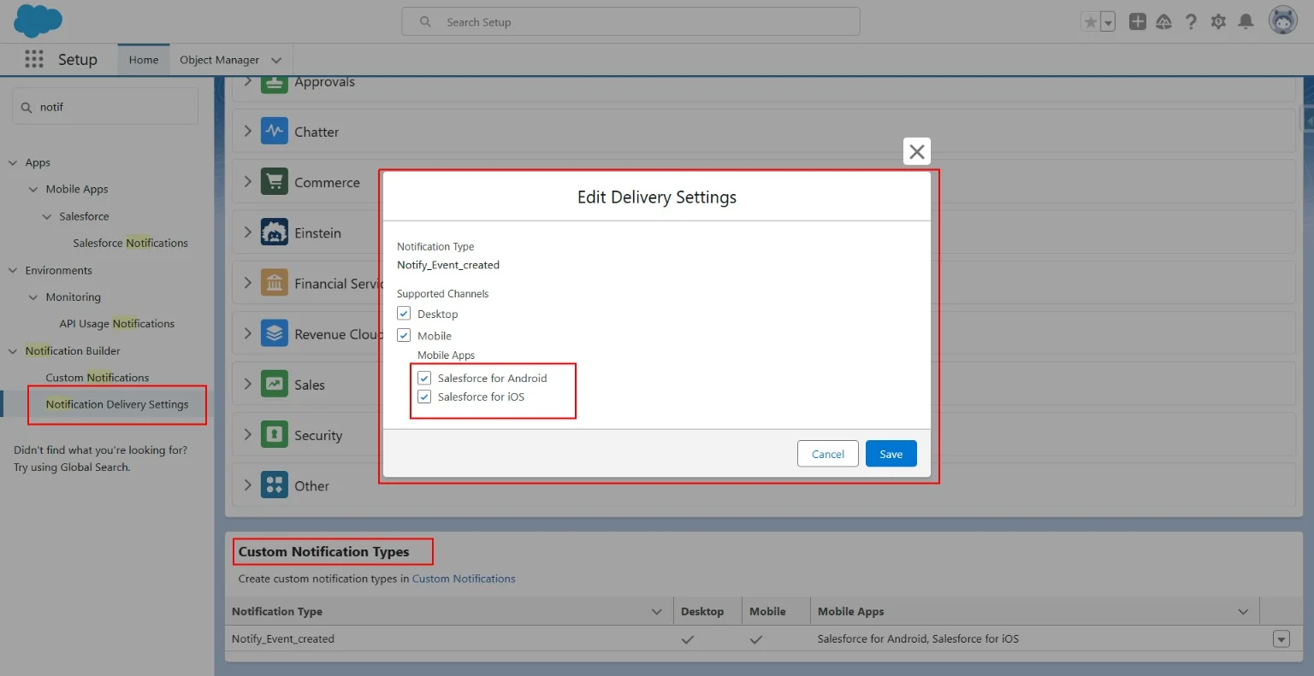The height and width of the screenshot is (676, 1314).
Task: Select Custom Notifications in the sidebar
Action: tap(97, 378)
